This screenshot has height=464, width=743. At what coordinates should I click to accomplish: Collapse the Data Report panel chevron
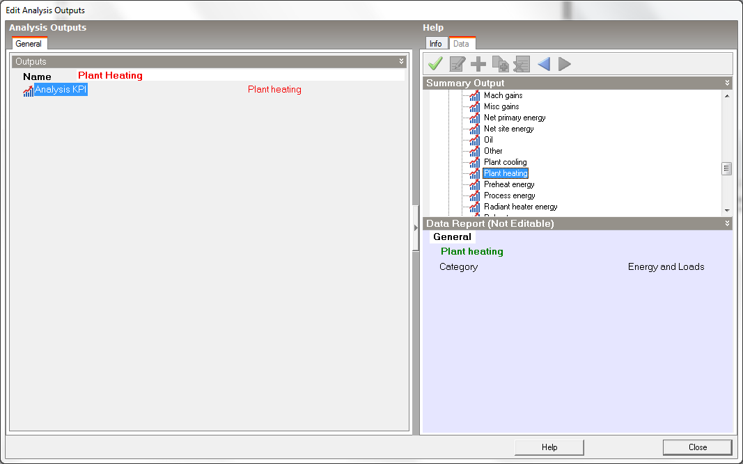click(x=728, y=224)
